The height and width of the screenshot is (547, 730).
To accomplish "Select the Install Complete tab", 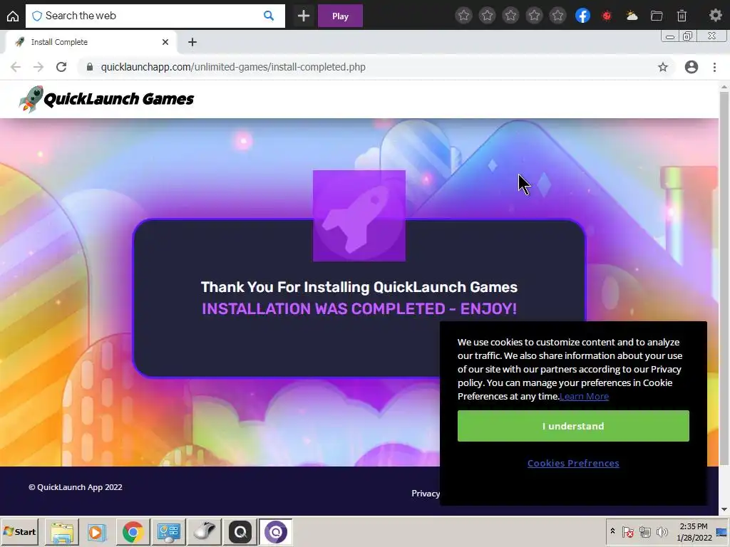I will pos(91,42).
